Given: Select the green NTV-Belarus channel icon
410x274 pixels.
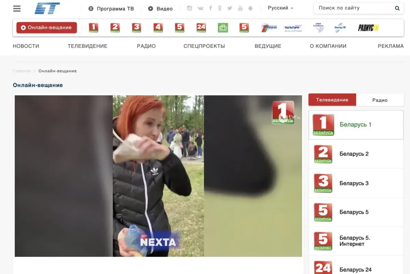Looking at the screenshot, I should (x=223, y=28).
